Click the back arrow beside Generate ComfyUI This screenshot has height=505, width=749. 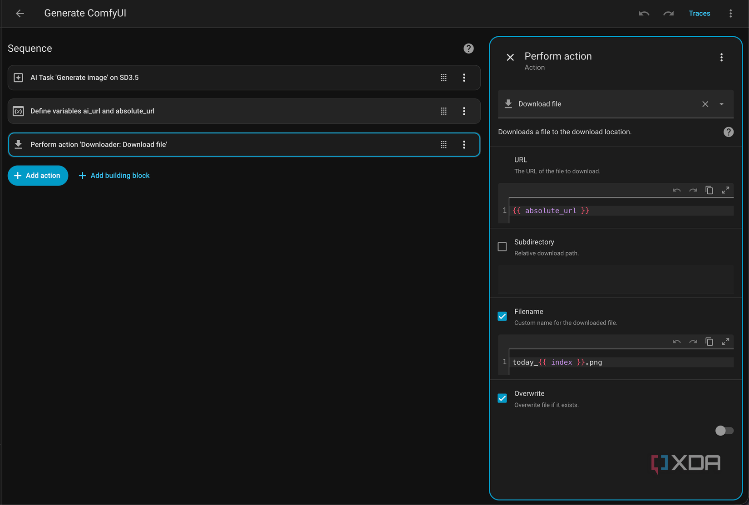pos(20,13)
